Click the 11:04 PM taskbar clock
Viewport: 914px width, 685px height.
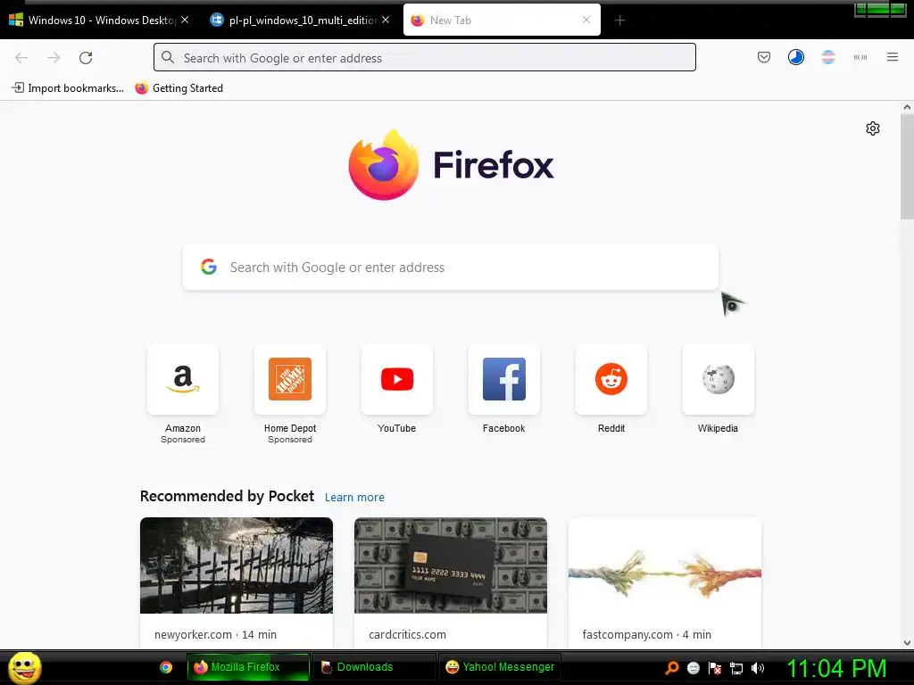point(837,668)
